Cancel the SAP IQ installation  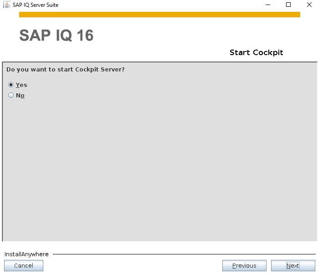(24, 265)
